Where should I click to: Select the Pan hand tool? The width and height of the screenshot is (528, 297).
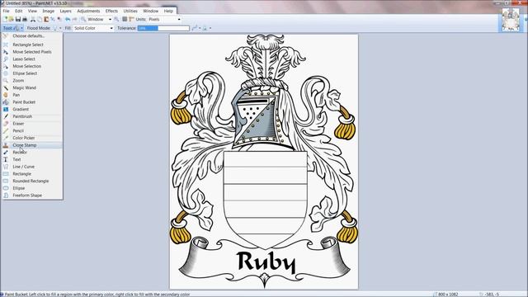32,95
